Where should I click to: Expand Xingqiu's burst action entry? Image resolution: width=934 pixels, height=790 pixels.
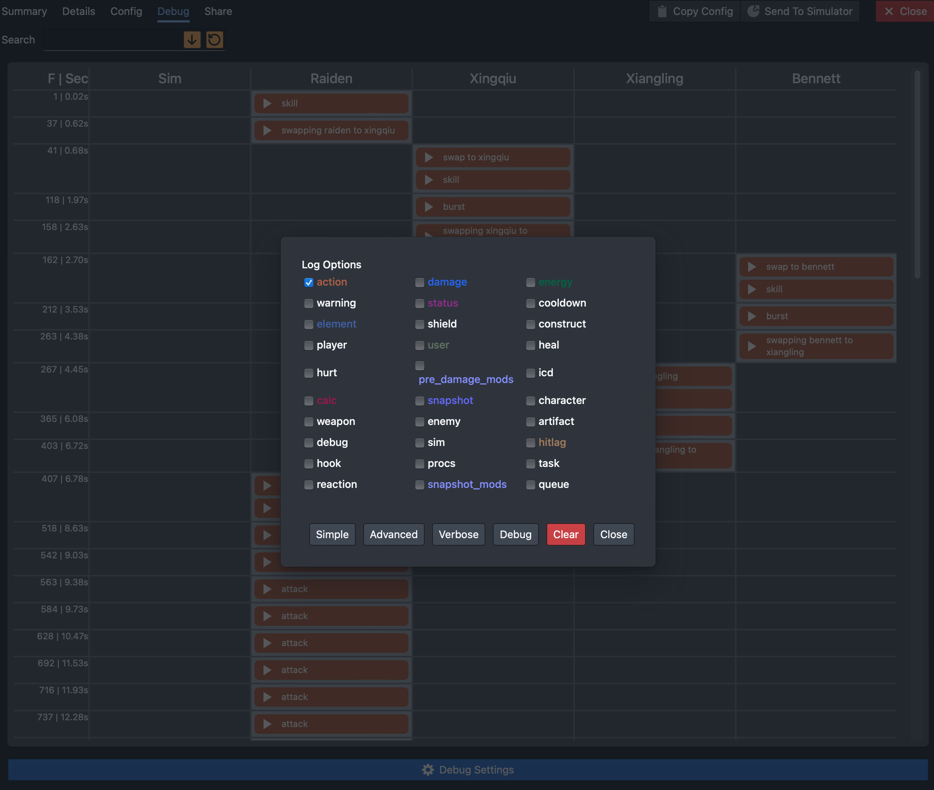click(x=429, y=207)
